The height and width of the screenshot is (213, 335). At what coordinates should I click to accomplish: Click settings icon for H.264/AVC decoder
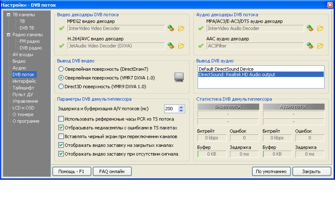click(170, 46)
